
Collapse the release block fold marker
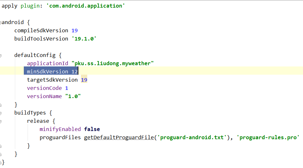[x=1, y=121]
